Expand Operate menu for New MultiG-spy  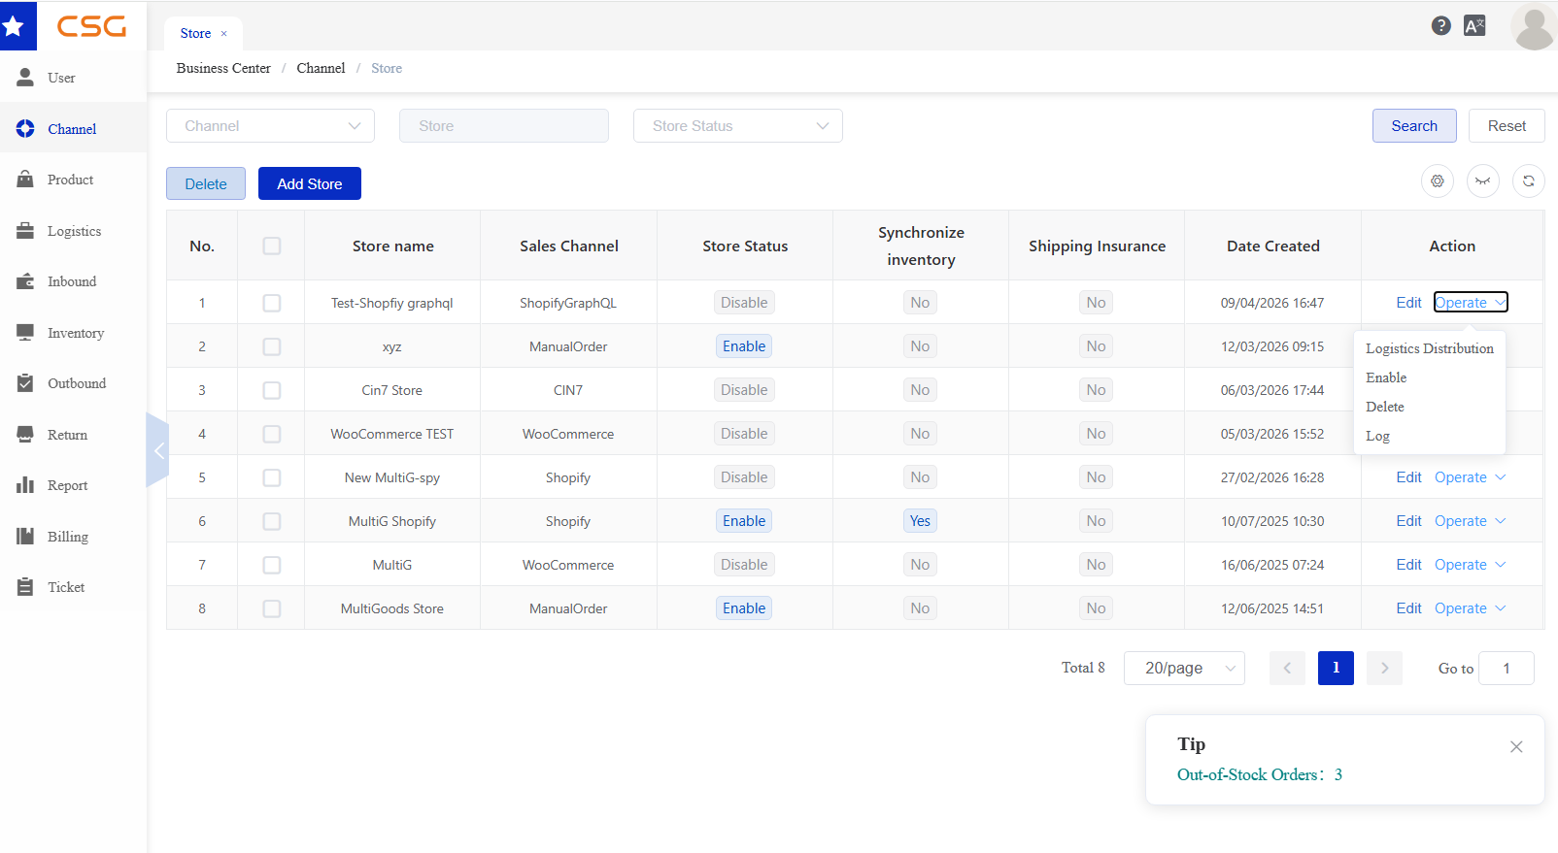tap(1471, 477)
